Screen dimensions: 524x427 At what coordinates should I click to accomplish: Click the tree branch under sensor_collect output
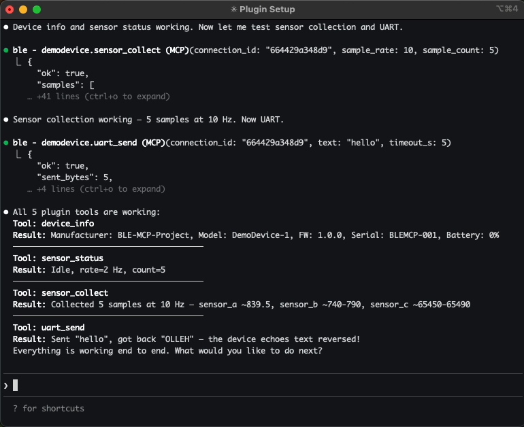coord(18,62)
